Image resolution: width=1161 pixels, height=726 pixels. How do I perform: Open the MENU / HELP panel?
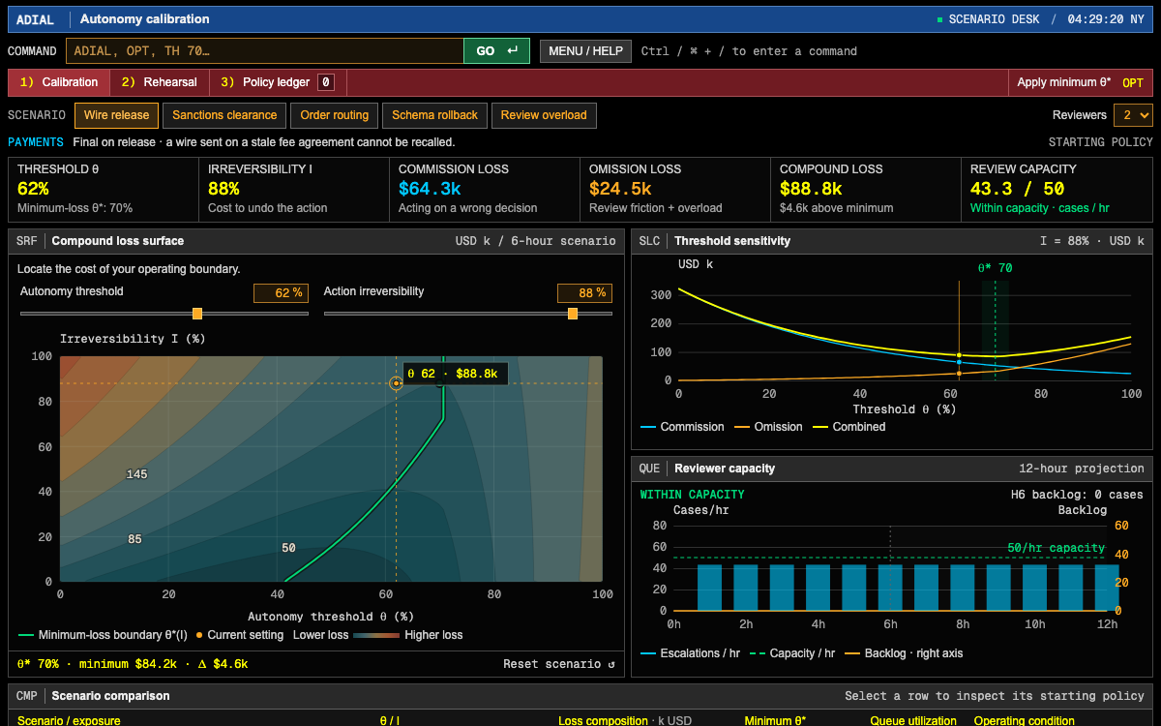point(585,51)
